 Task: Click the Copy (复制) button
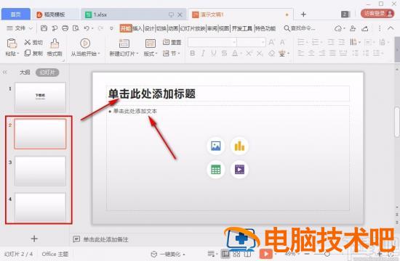tap(33, 53)
